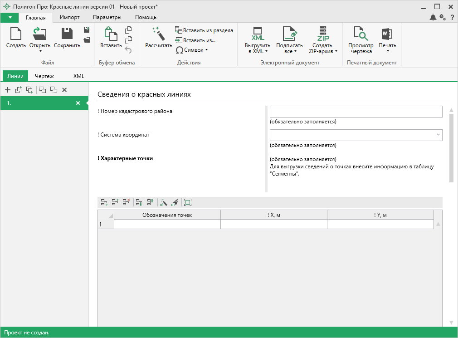Expand the Система координат dropdown
This screenshot has height=338, width=458.
click(x=438, y=135)
